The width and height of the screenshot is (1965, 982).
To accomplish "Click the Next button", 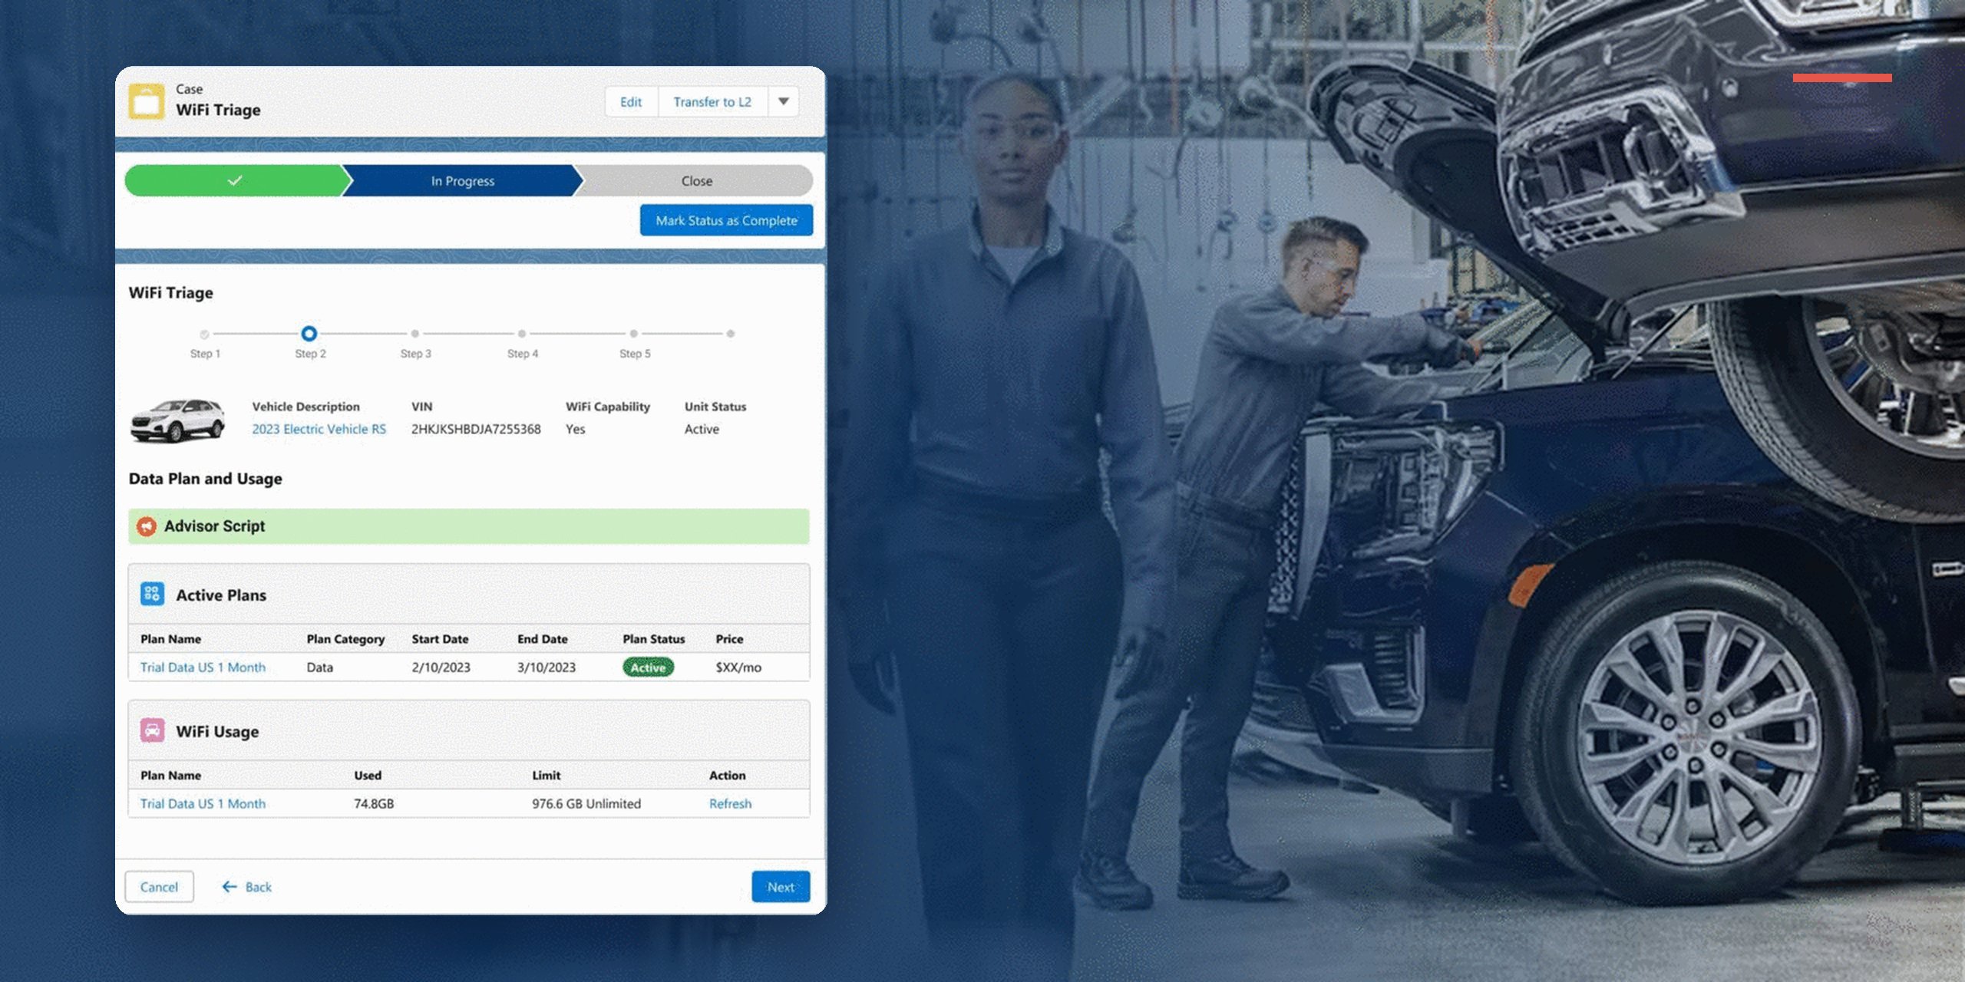I will 781,887.
